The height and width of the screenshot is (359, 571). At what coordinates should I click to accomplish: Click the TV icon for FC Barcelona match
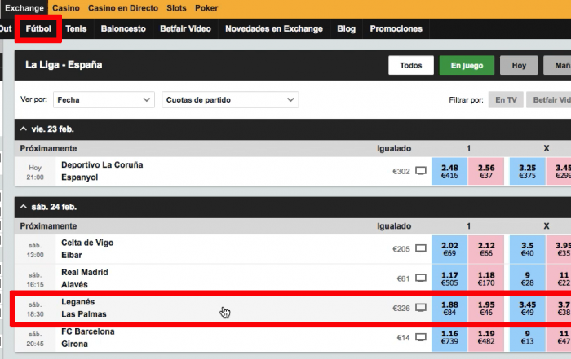[421, 337]
